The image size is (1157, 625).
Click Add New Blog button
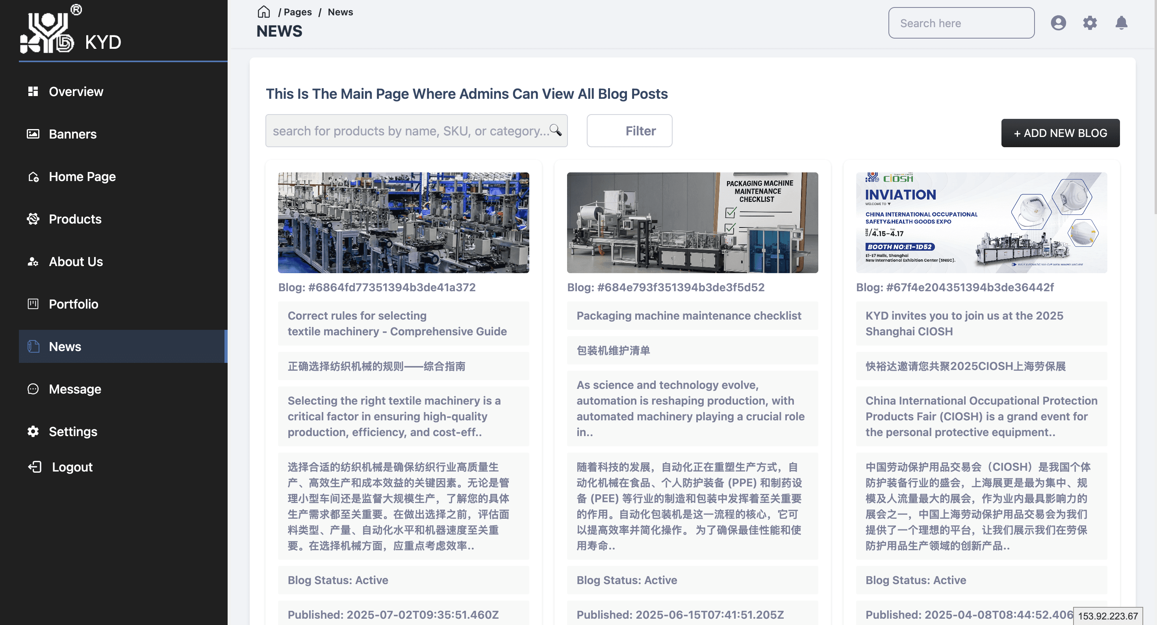1060,133
